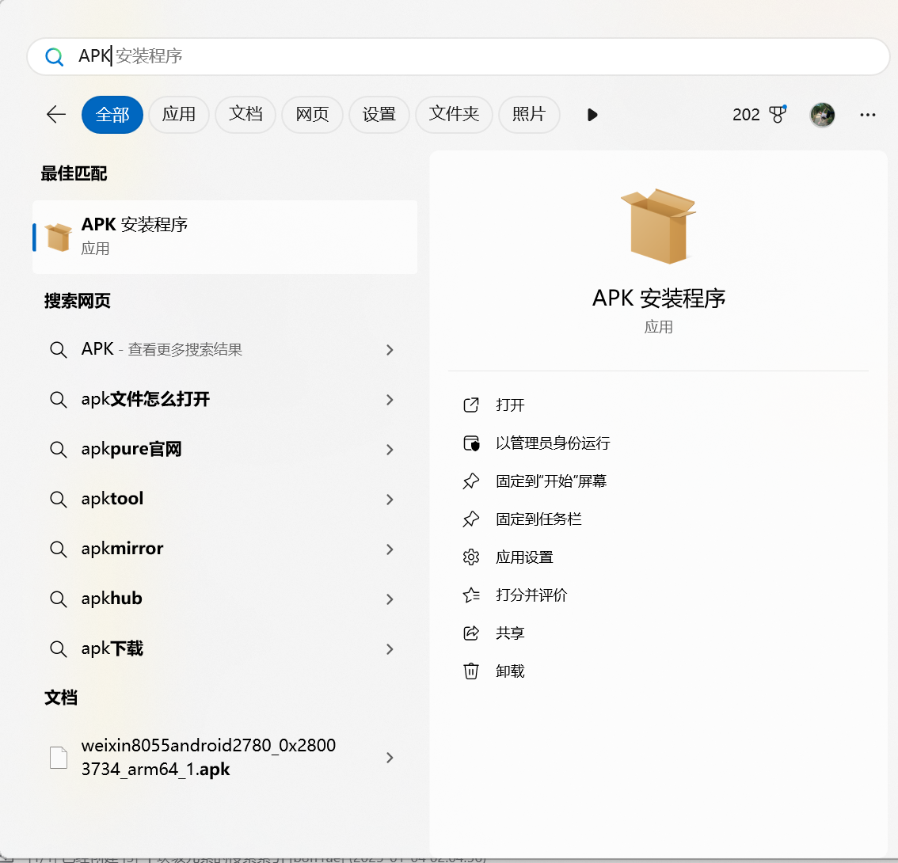Click the open icon beside 打开
Image resolution: width=898 pixels, height=863 pixels.
click(x=470, y=405)
